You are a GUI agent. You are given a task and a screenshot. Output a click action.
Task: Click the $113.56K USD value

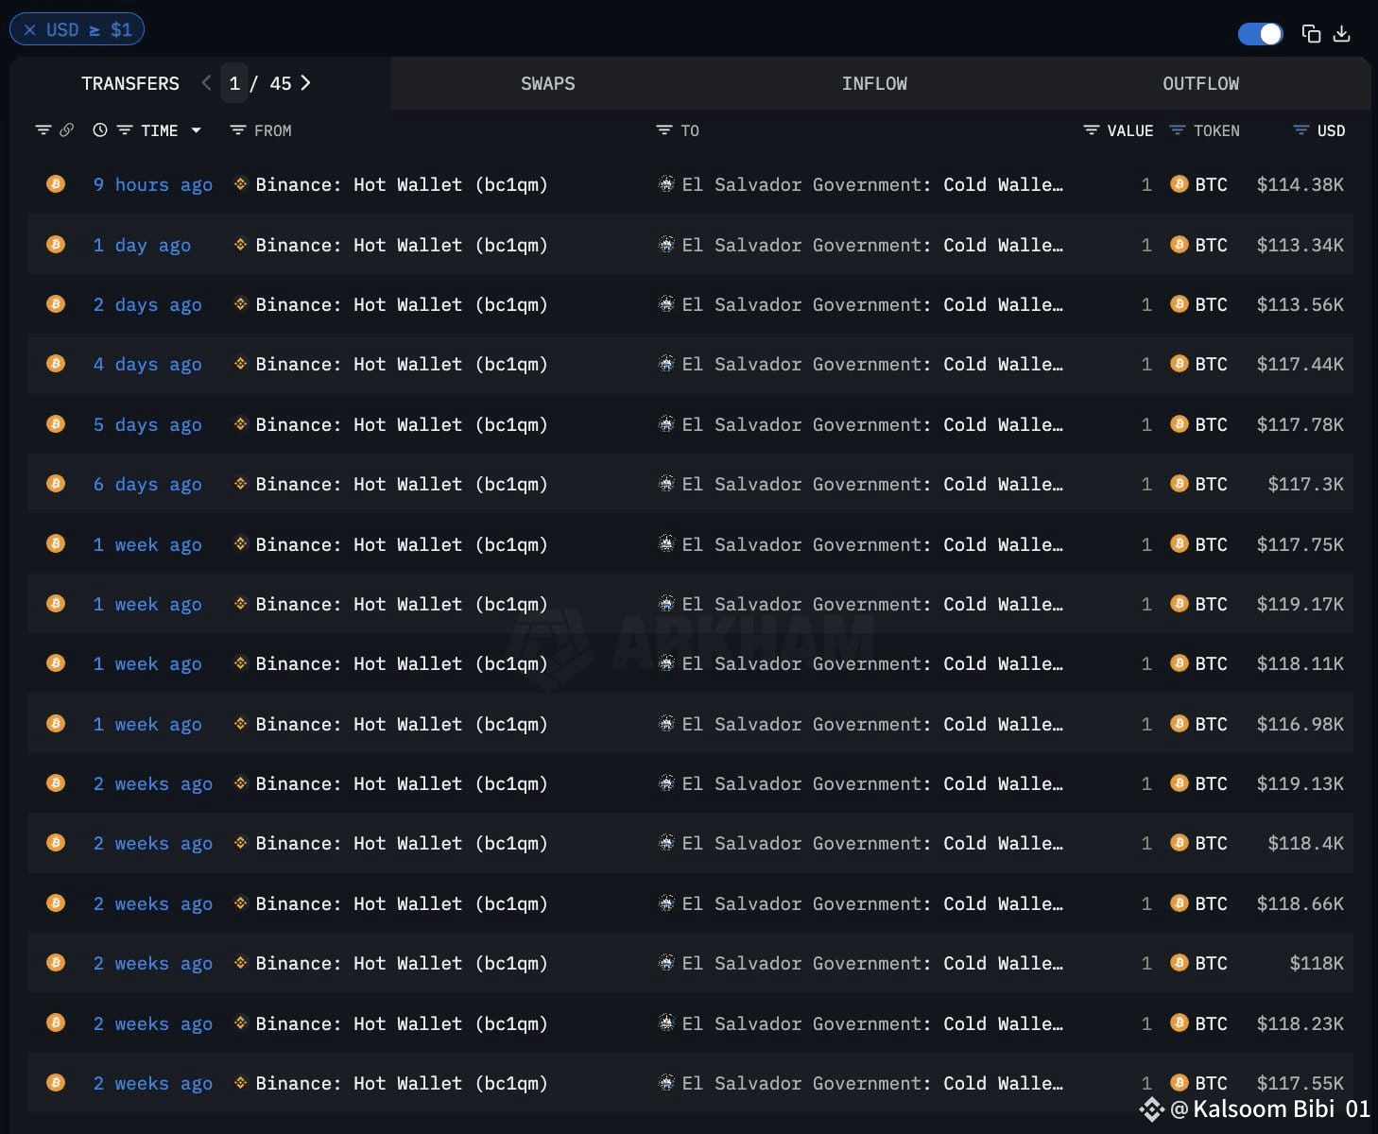point(1300,304)
